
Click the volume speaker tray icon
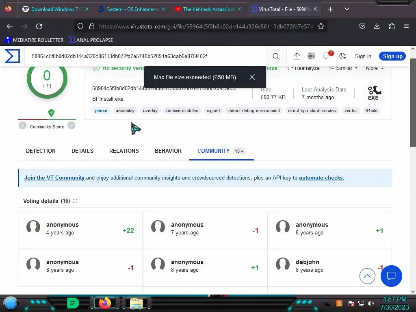click(x=371, y=303)
